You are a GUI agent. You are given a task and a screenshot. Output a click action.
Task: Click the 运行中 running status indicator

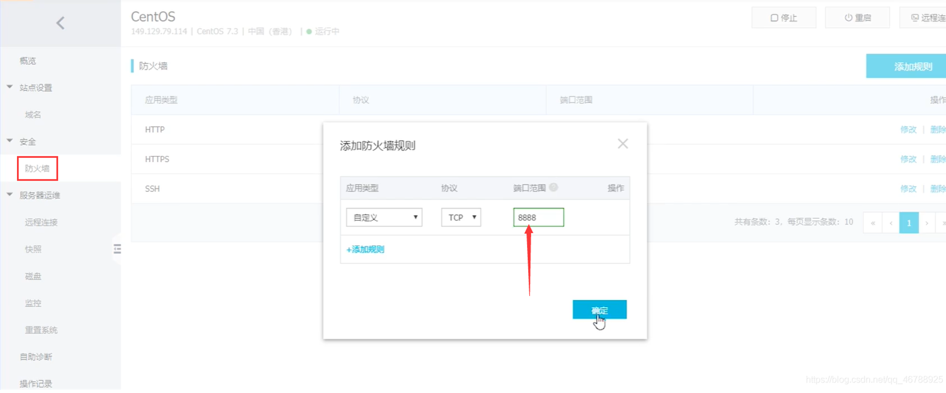coord(323,31)
